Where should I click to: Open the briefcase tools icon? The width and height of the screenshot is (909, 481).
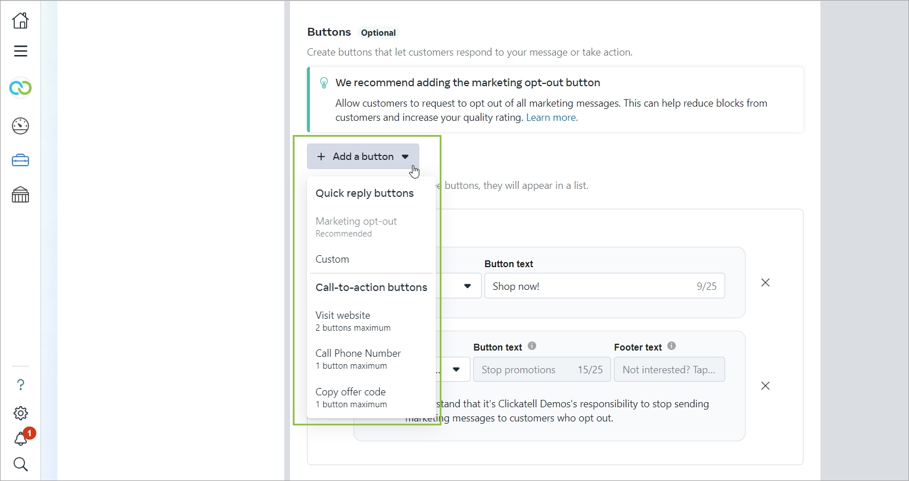click(20, 161)
